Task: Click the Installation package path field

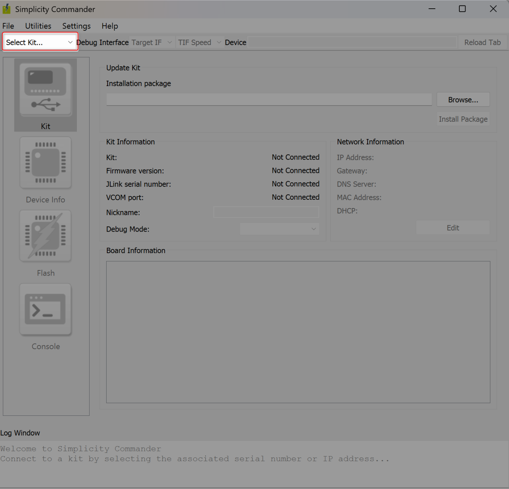Action: [x=269, y=100]
